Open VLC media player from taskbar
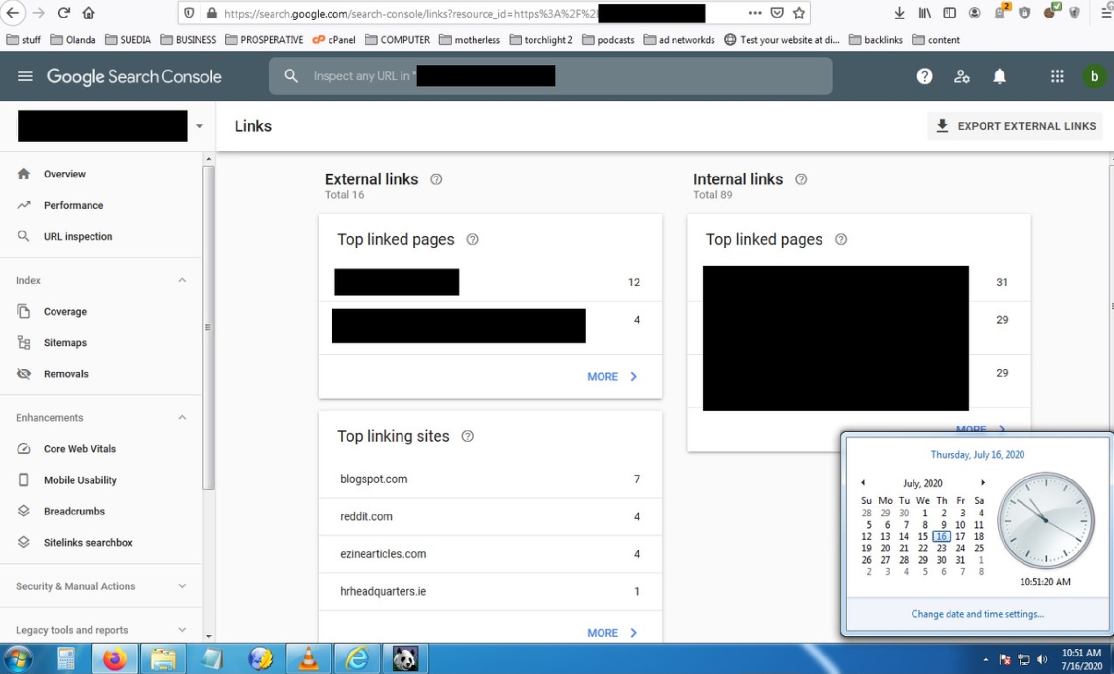1114x674 pixels. 309,659
